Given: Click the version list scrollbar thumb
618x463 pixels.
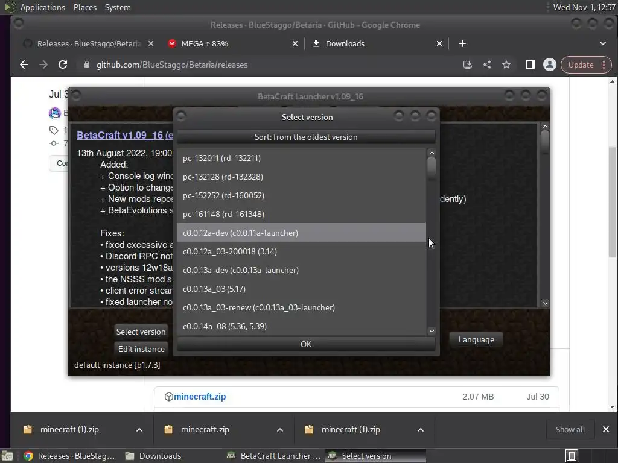Looking at the screenshot, I should point(432,168).
